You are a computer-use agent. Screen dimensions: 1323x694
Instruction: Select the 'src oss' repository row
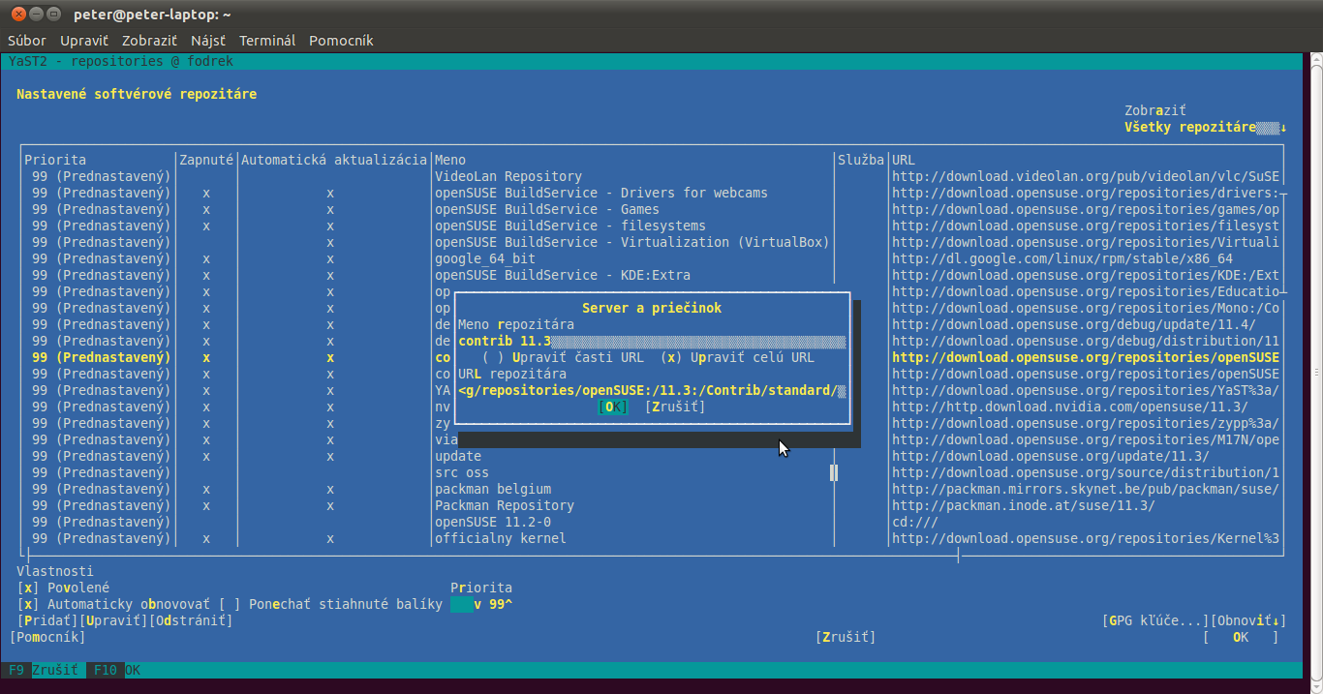[652, 472]
